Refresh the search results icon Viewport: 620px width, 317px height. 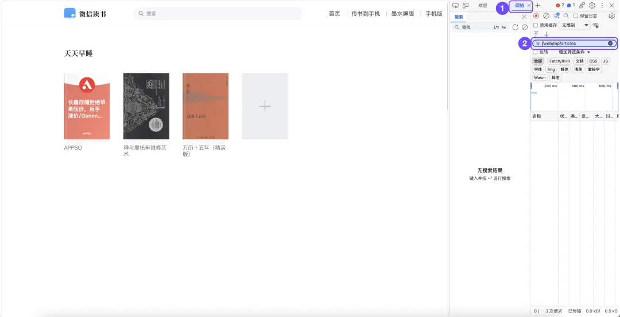click(x=515, y=28)
